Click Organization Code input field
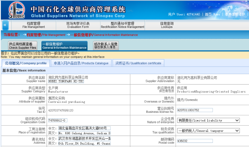 click(x=58, y=120)
